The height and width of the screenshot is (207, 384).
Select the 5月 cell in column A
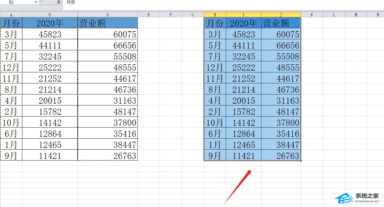coord(11,45)
